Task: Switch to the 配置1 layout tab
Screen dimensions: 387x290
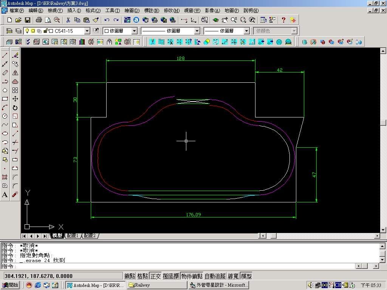Action: point(73,236)
